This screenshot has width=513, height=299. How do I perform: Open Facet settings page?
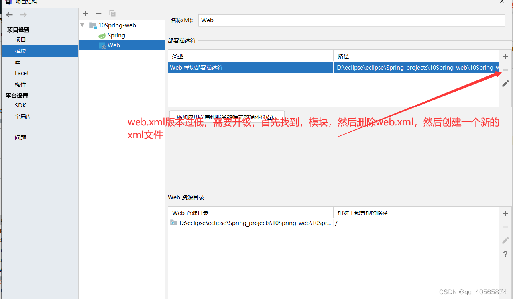(x=22, y=73)
